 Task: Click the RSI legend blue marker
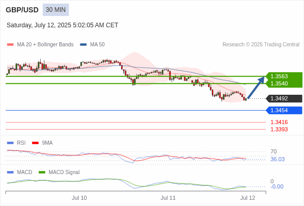(10, 143)
